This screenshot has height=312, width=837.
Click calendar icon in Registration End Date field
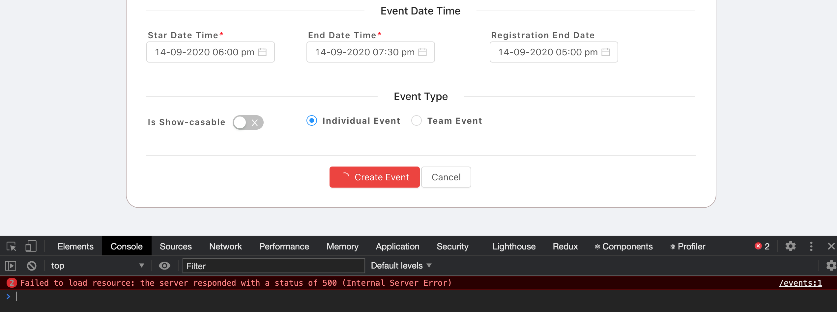tap(606, 52)
